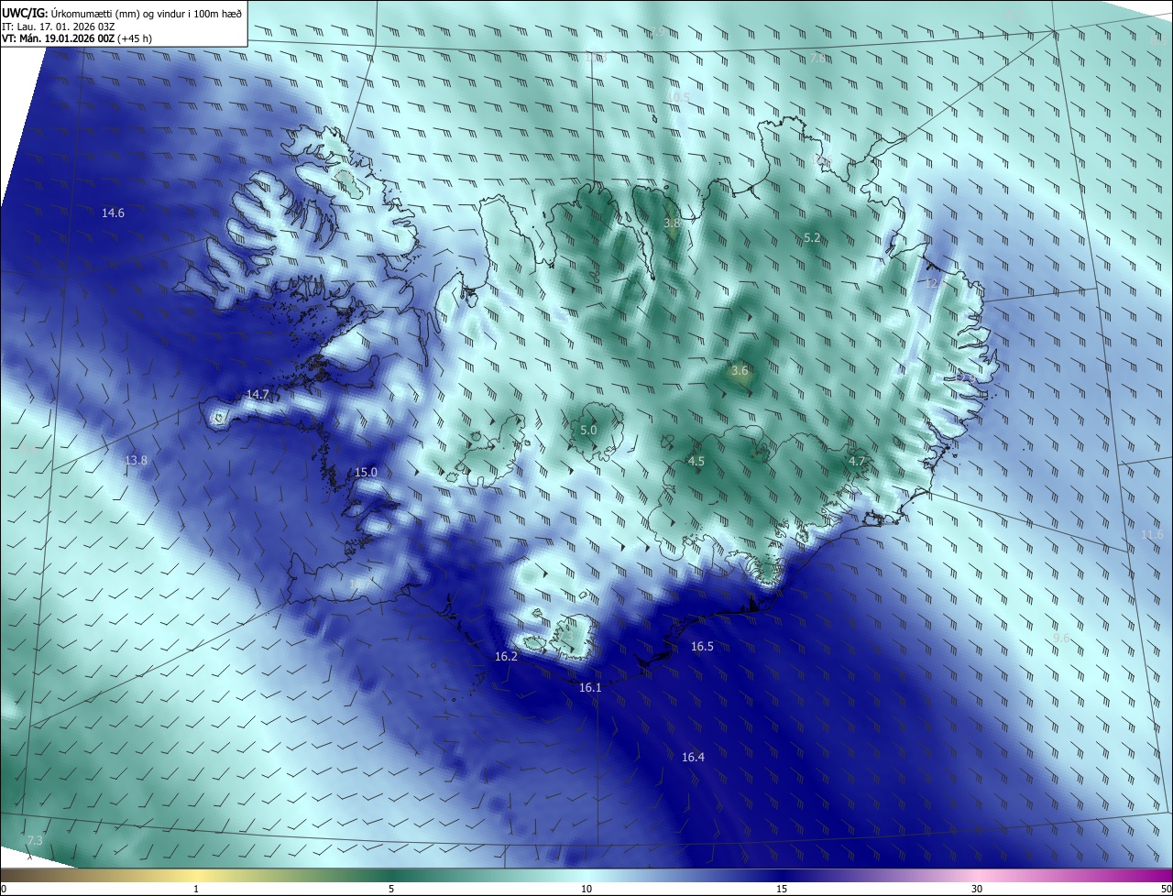Image resolution: width=1173 pixels, height=896 pixels.
Task: Click the 3.8 value label
Action: click(672, 223)
